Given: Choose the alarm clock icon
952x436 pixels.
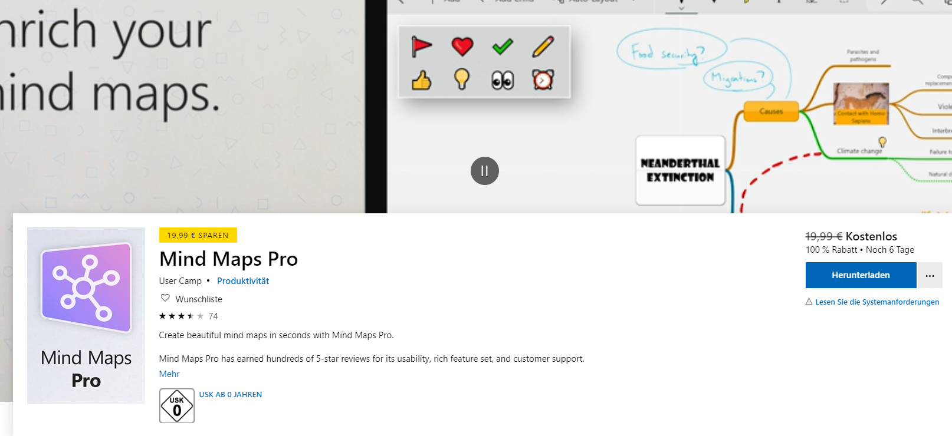Looking at the screenshot, I should (x=543, y=80).
